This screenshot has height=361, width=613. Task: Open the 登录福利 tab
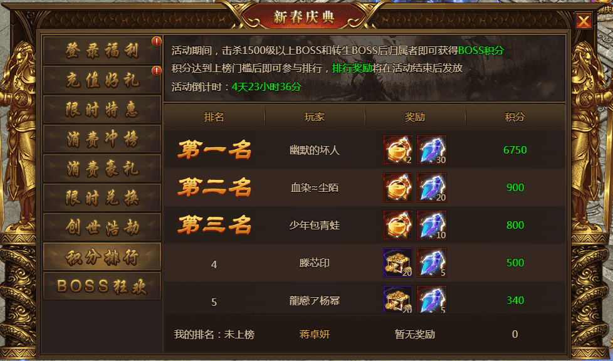tap(102, 51)
